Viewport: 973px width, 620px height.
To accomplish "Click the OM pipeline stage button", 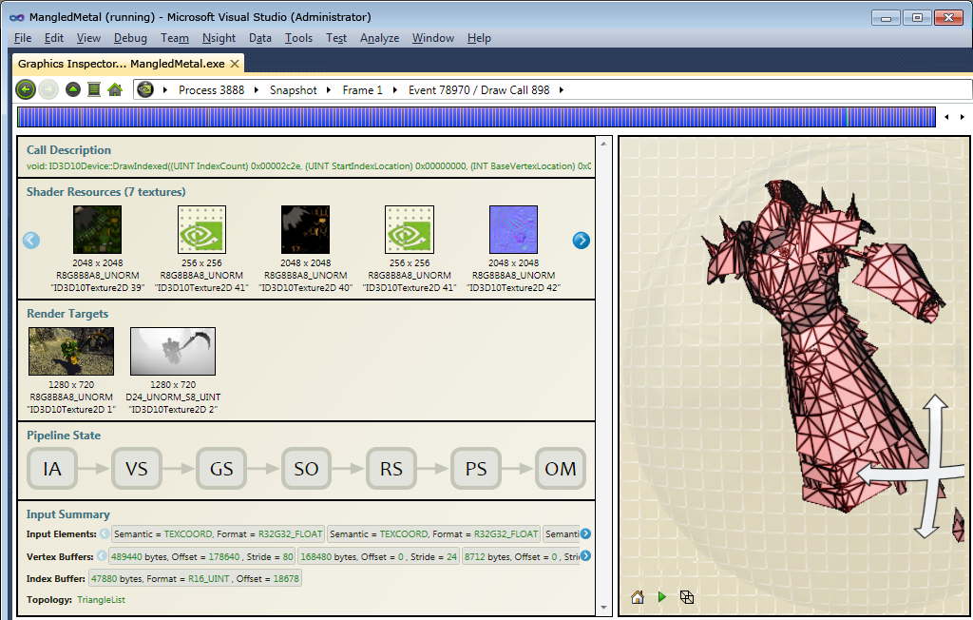I will [561, 468].
